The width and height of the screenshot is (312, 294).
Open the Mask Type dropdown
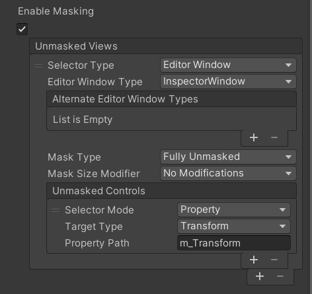point(228,157)
